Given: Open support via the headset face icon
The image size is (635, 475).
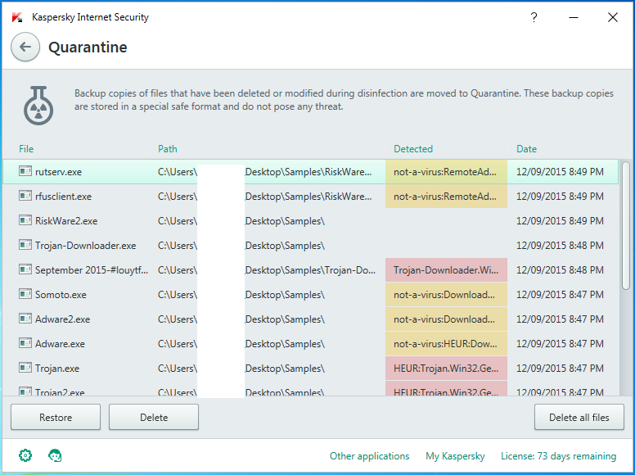Looking at the screenshot, I should click(55, 455).
